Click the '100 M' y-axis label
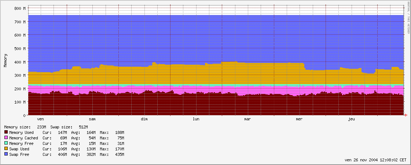Viewport: 411px width, 165px height. point(21,102)
